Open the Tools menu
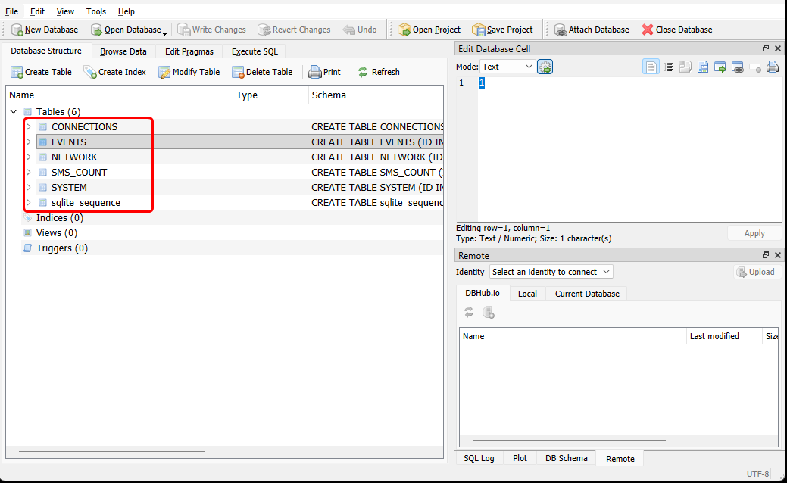The height and width of the screenshot is (483, 787). click(95, 11)
